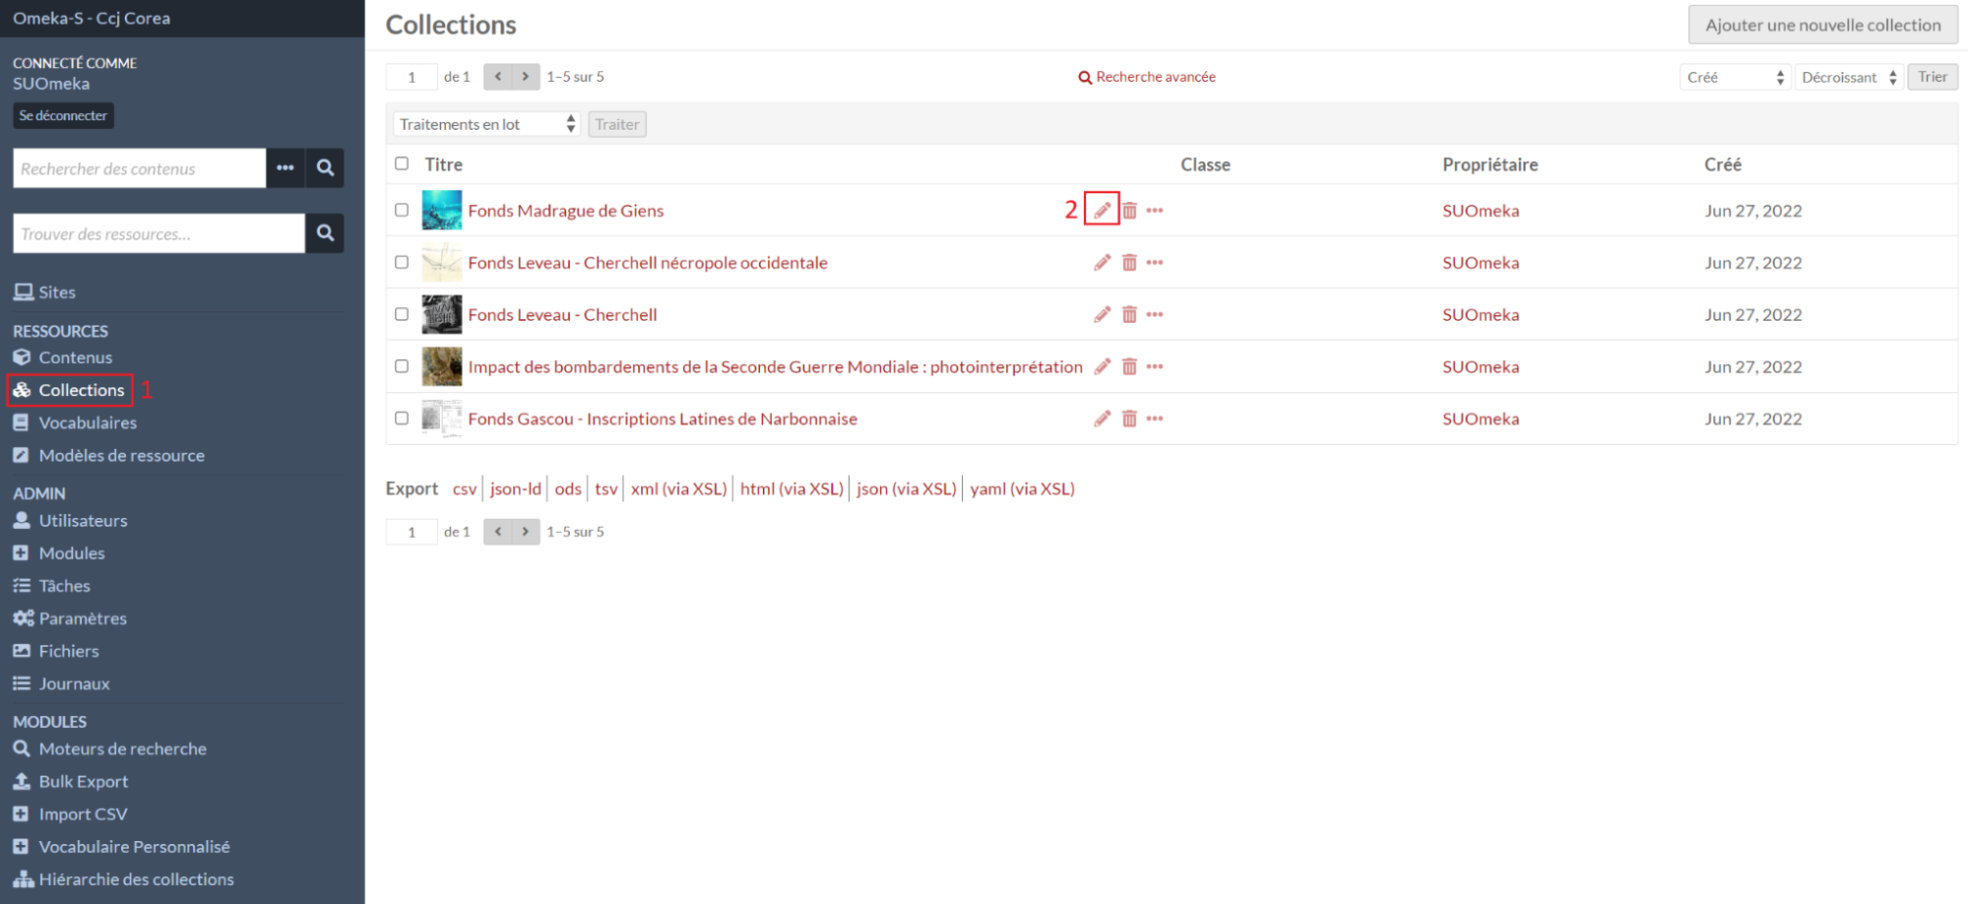Open advanced search options ellipsis in sidebar

tap(286, 168)
